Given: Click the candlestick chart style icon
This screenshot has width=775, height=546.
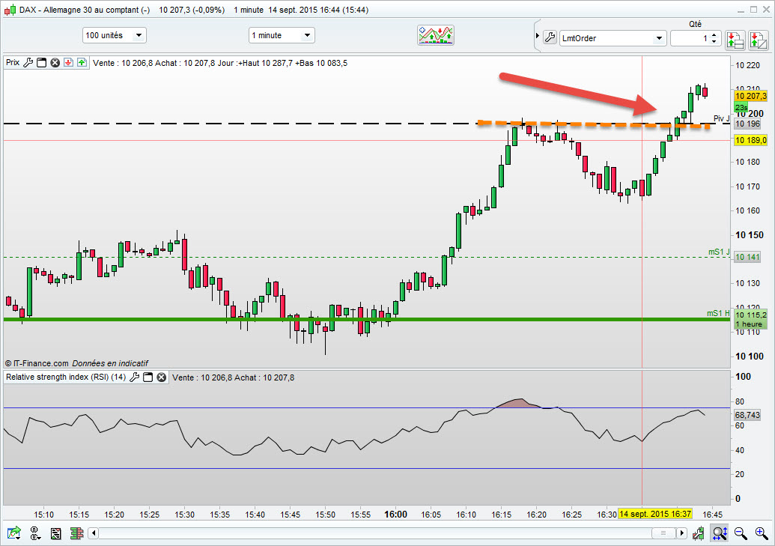Looking at the screenshot, I should [x=699, y=533].
